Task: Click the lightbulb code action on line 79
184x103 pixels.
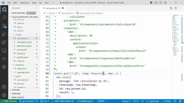Action: click(x=55, y=69)
